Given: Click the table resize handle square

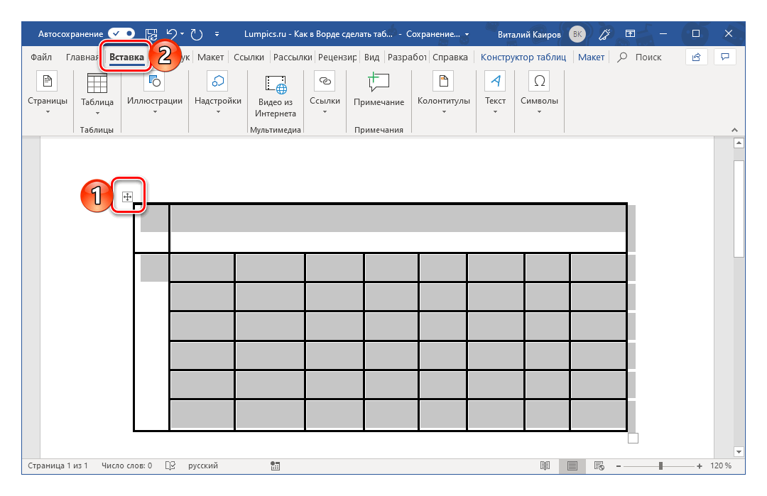Looking at the screenshot, I should [x=633, y=439].
